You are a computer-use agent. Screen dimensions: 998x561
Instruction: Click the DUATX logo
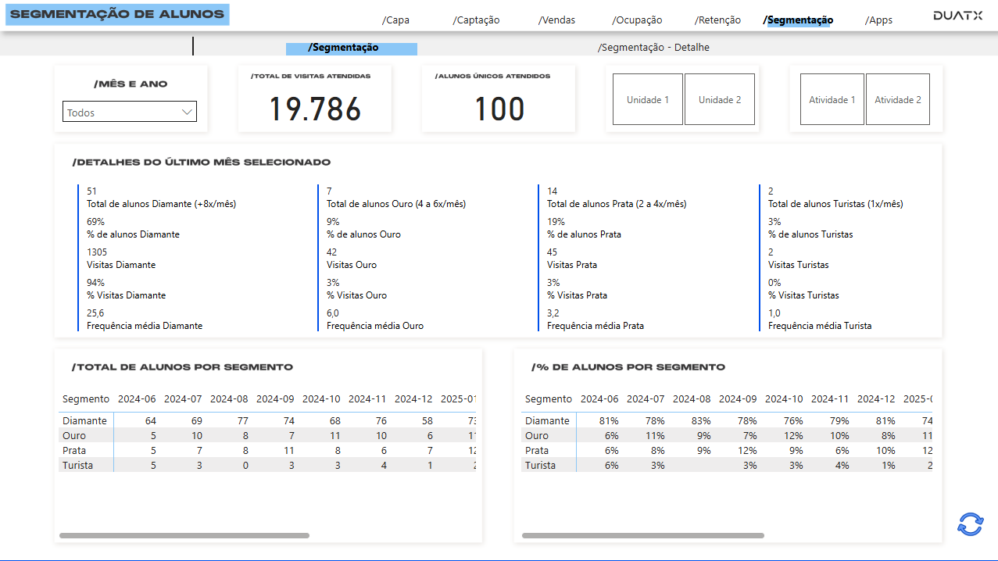(x=957, y=13)
